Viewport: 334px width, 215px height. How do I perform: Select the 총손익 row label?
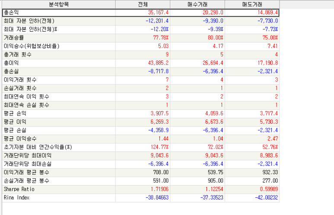click(11, 13)
